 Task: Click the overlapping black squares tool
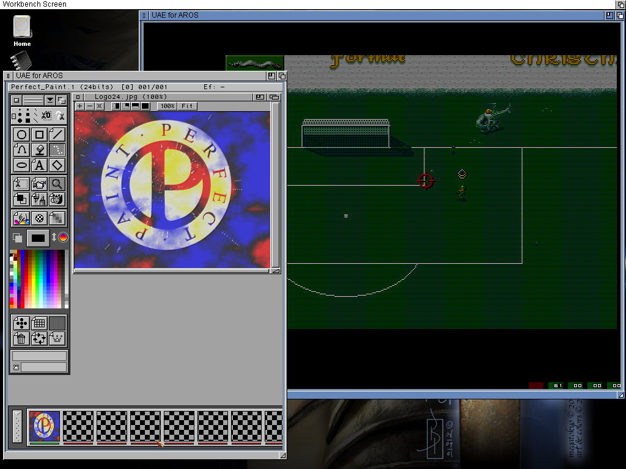21,199
